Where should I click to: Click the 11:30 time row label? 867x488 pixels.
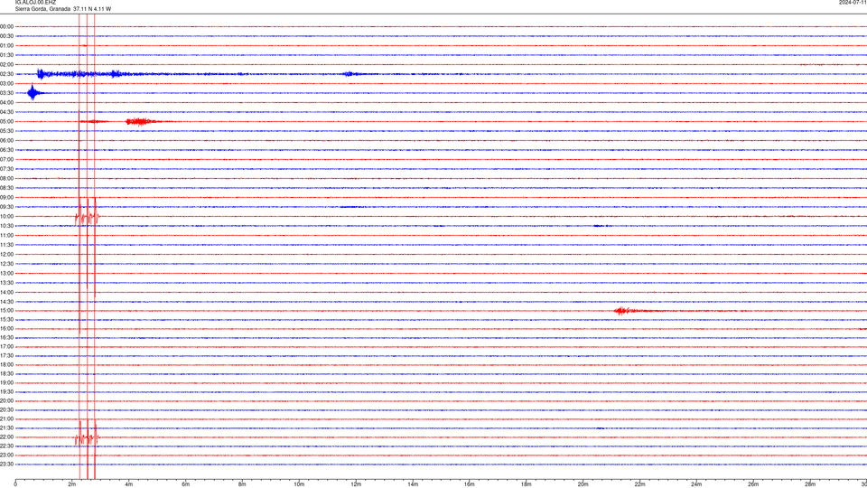pyautogui.click(x=6, y=245)
